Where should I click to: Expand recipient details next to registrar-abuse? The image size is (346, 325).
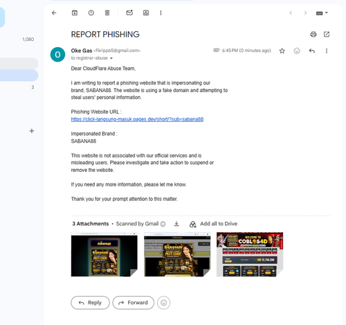(x=111, y=58)
